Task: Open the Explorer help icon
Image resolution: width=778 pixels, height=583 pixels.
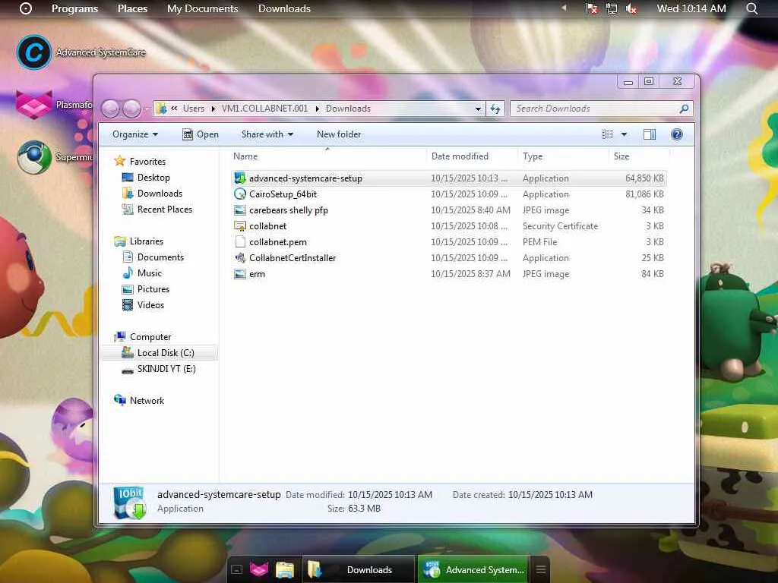Action: coord(677,134)
